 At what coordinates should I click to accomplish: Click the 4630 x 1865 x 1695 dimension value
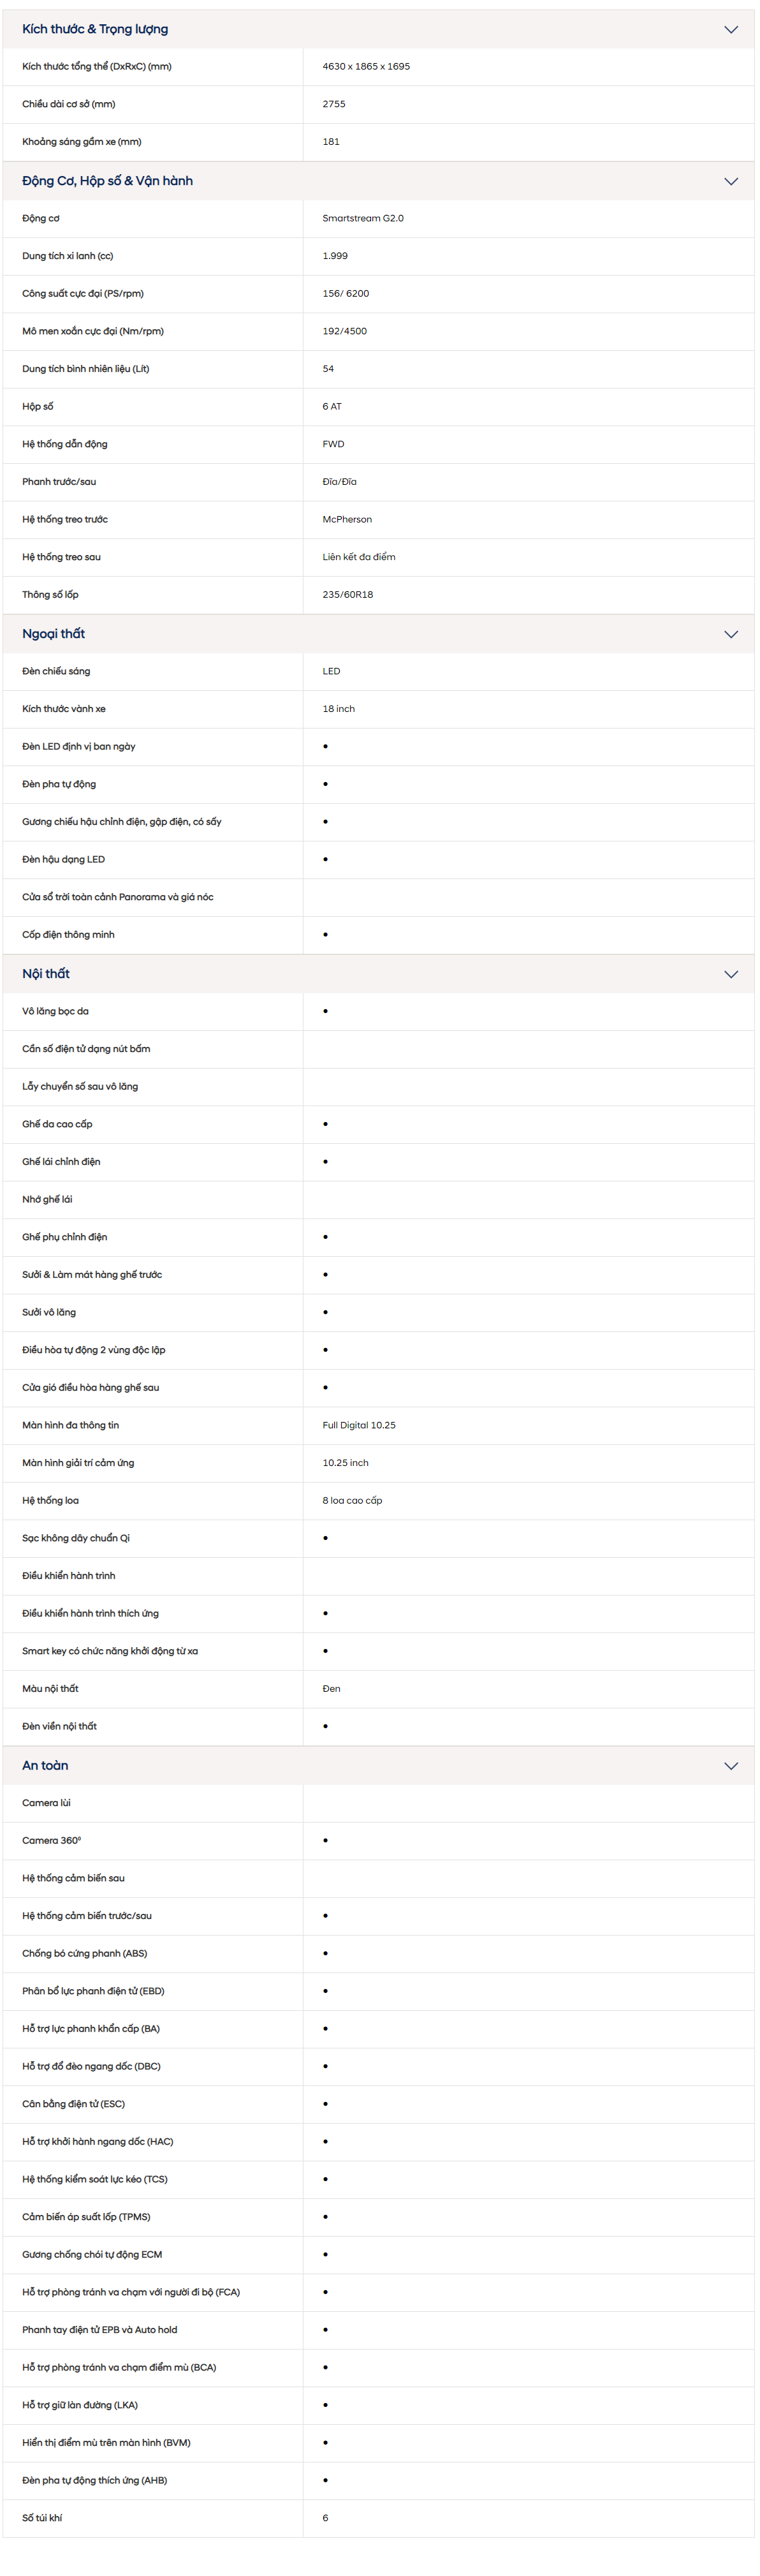click(x=366, y=67)
